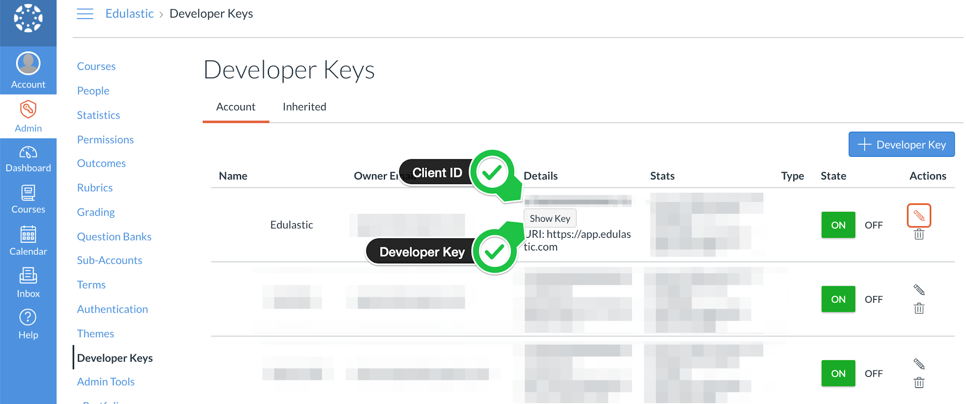Click the Name column header
The height and width of the screenshot is (404, 966).
click(x=233, y=176)
